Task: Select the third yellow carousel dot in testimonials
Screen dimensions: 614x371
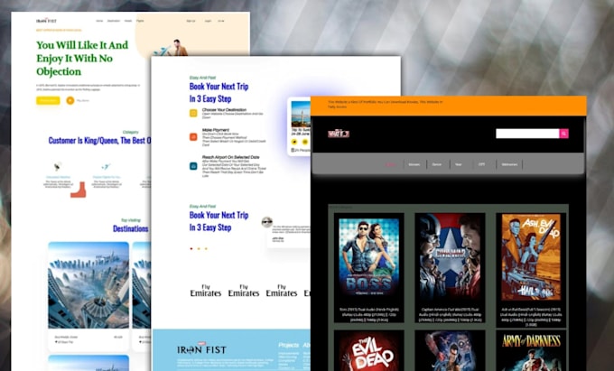Action: [206, 248]
